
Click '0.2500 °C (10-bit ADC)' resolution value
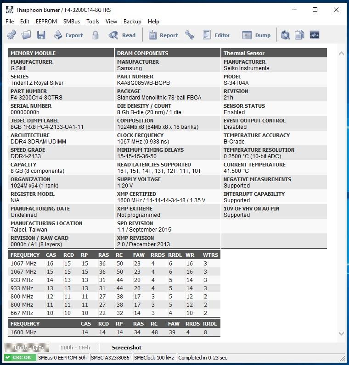[x=253, y=156]
